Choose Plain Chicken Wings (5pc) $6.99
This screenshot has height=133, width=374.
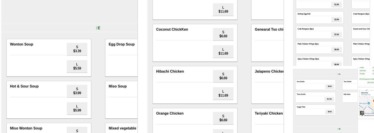(x=336, y=49)
